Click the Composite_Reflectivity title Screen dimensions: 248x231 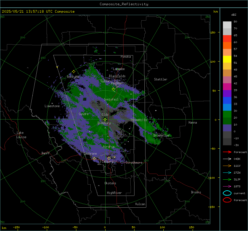124,4
